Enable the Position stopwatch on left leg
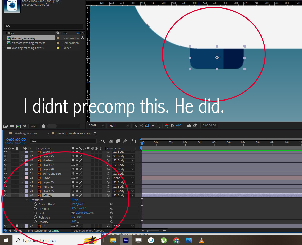The height and width of the screenshot is (245, 302). point(35,208)
